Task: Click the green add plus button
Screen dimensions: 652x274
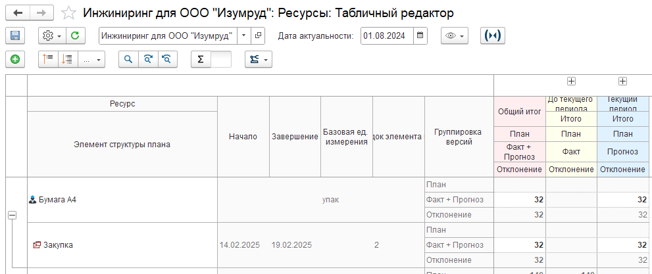Action: 14,59
